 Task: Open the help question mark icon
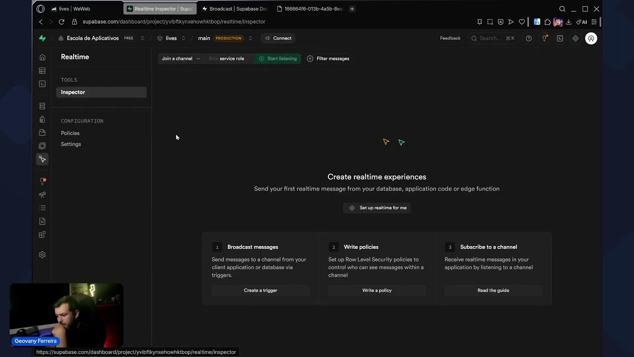pyautogui.click(x=528, y=38)
